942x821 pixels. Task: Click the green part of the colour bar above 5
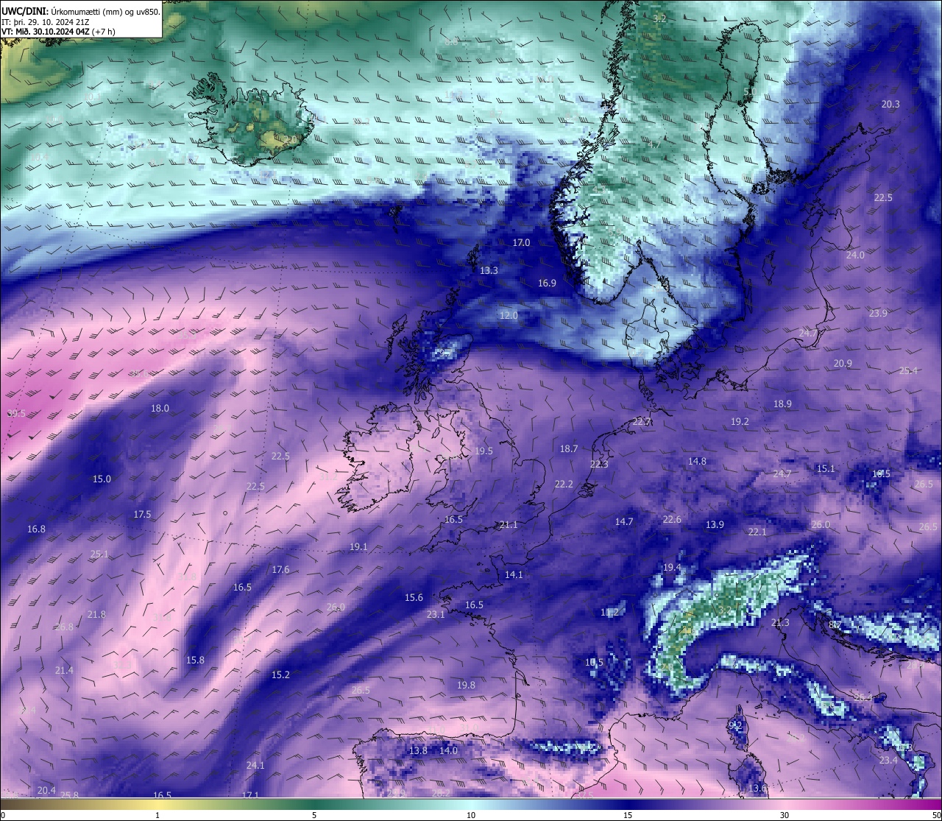pyautogui.click(x=314, y=804)
